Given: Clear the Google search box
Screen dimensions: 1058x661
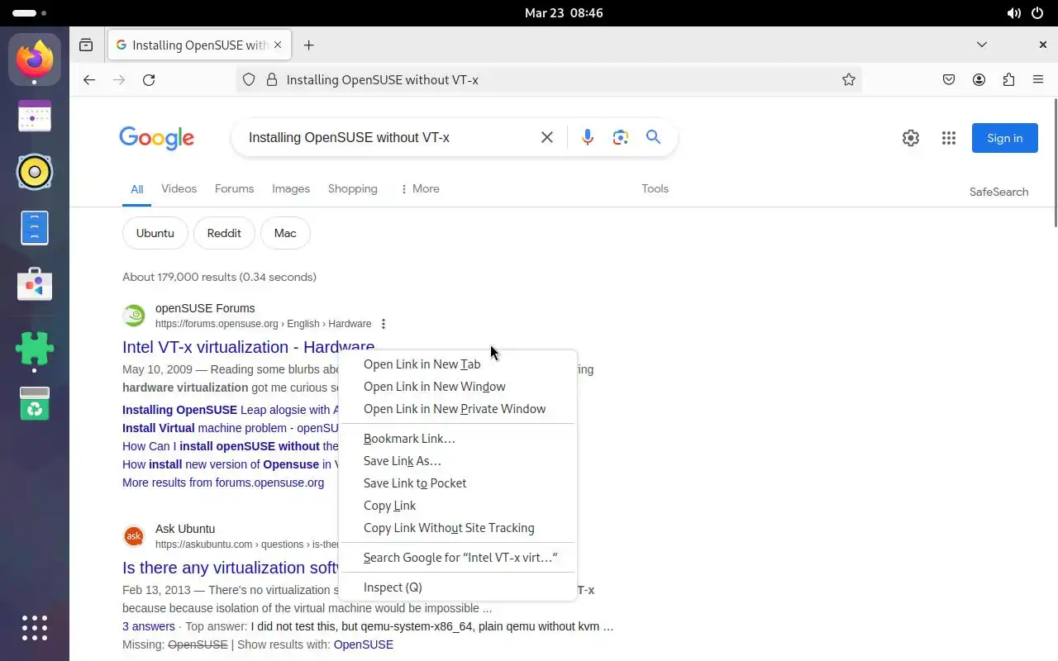Looking at the screenshot, I should [547, 137].
